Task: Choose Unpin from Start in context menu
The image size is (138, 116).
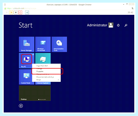Action: [x=46, y=66]
